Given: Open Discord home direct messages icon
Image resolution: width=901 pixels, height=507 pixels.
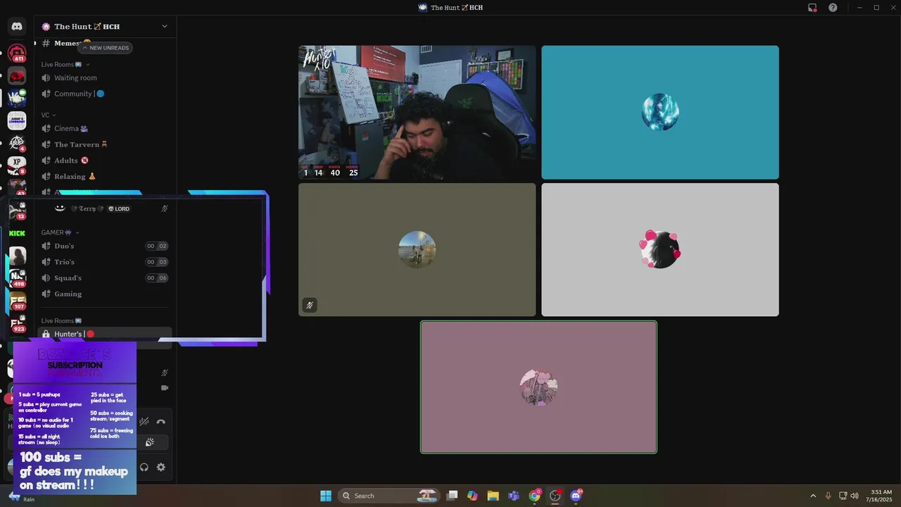Looking at the screenshot, I should click(17, 26).
